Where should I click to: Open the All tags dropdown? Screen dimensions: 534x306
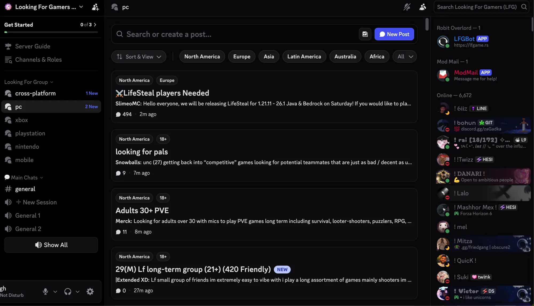pyautogui.click(x=405, y=57)
